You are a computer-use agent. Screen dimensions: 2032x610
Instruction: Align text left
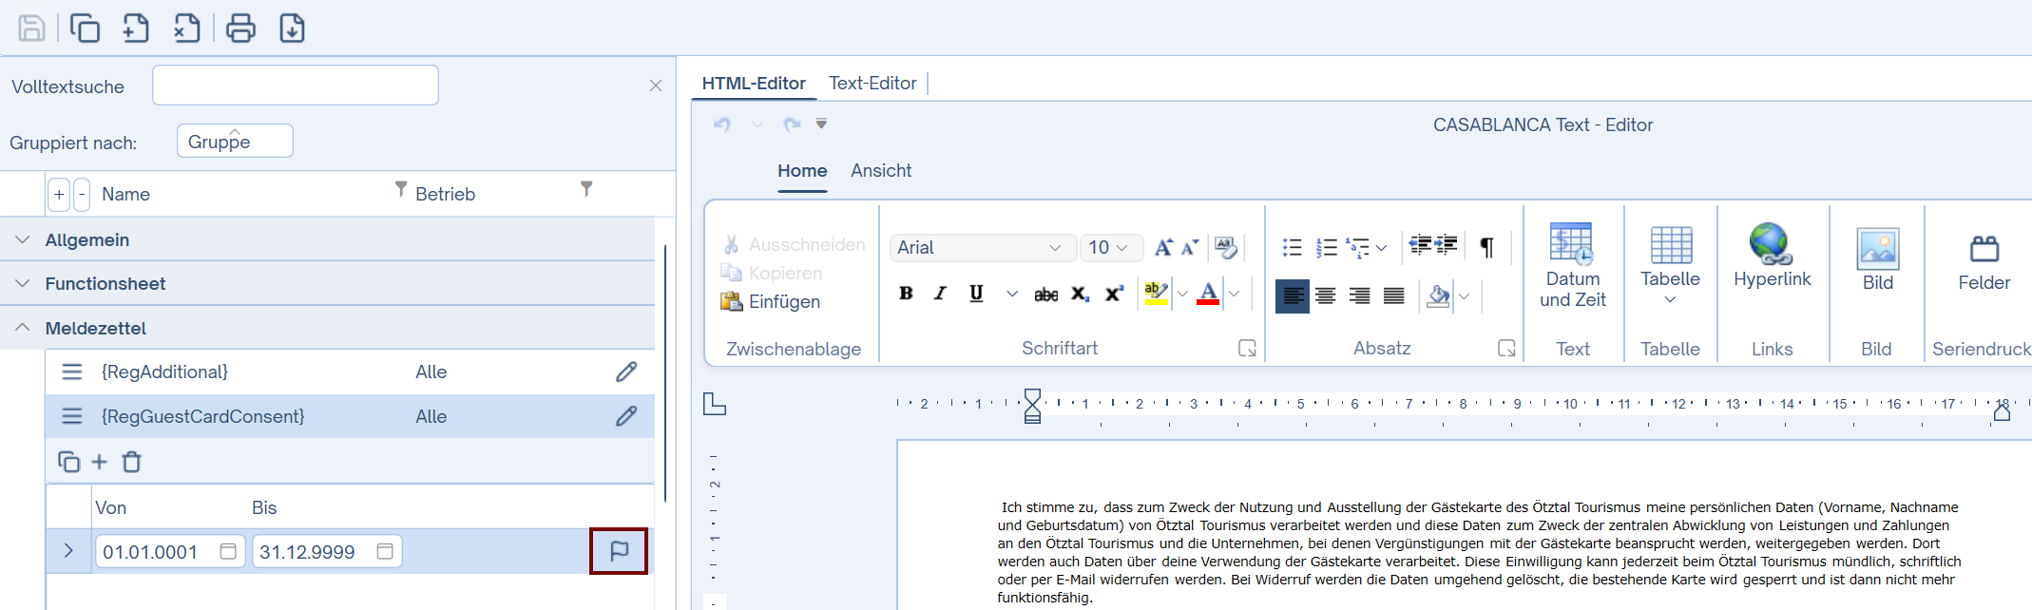pyautogui.click(x=1293, y=296)
